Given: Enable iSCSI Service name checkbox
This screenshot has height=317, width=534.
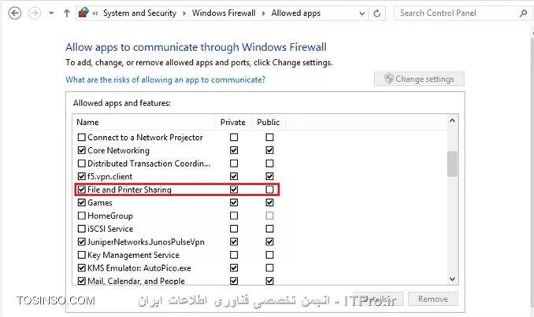Looking at the screenshot, I should 81,229.
